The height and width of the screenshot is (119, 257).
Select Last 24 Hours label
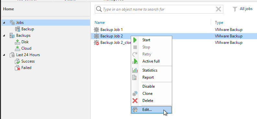point(28,55)
